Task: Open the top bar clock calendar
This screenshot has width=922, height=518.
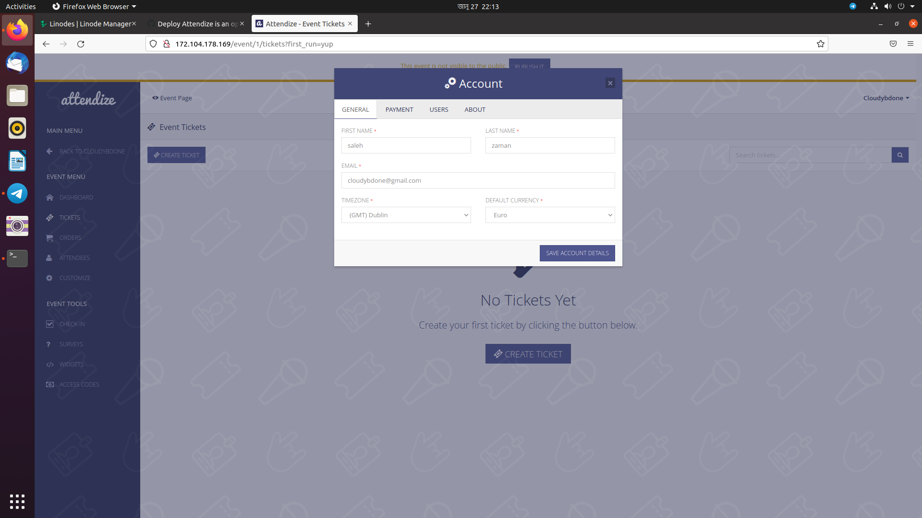Action: pos(478,6)
